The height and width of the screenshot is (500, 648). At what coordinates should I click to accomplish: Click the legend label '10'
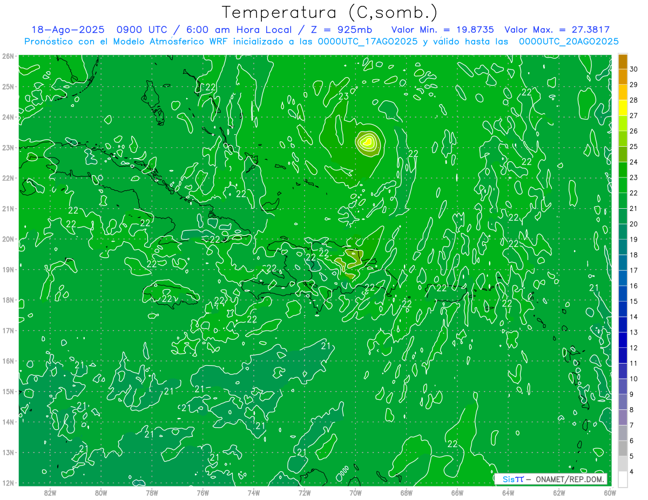click(x=634, y=379)
